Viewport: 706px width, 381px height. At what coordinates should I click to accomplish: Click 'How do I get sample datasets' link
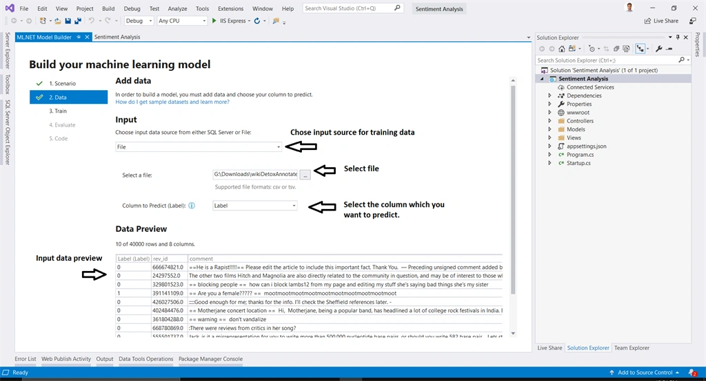click(x=172, y=102)
